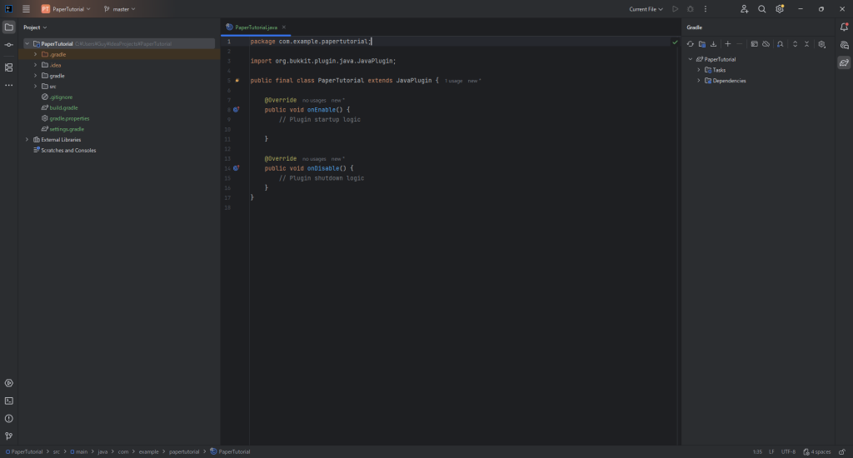Open the Terminal tool window
The height and width of the screenshot is (458, 853).
click(8, 401)
